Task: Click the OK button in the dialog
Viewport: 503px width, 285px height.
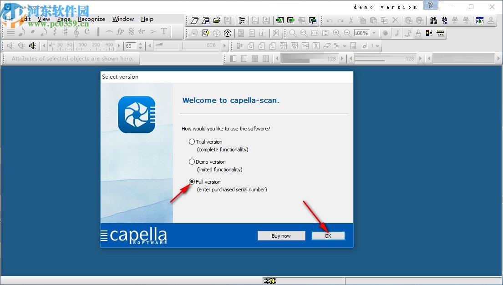Action: click(328, 236)
